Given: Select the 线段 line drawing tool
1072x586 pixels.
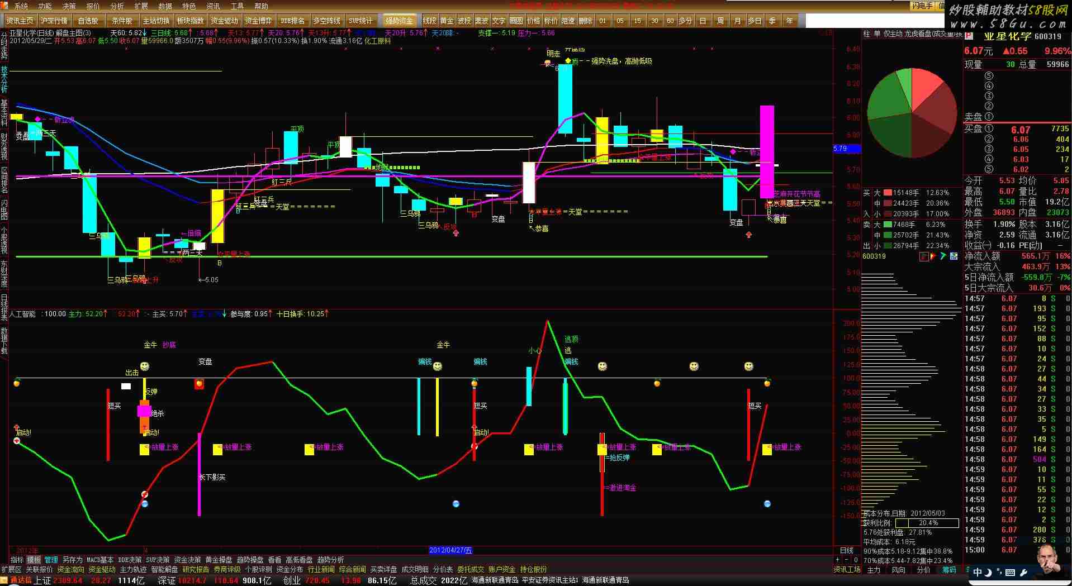Looking at the screenshot, I should pyautogui.click(x=429, y=21).
